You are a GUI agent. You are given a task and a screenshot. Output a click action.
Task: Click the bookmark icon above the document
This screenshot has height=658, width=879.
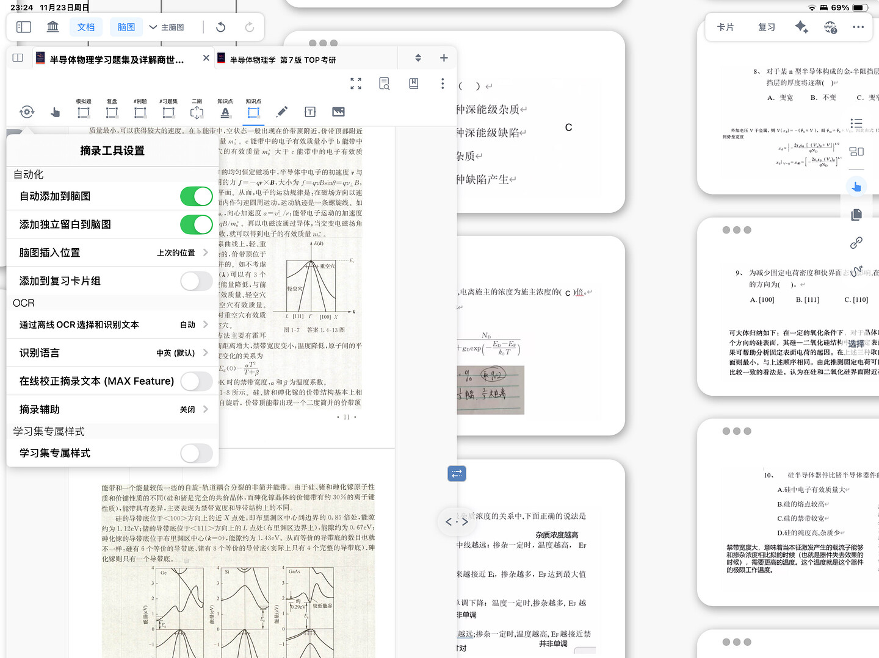coord(414,84)
